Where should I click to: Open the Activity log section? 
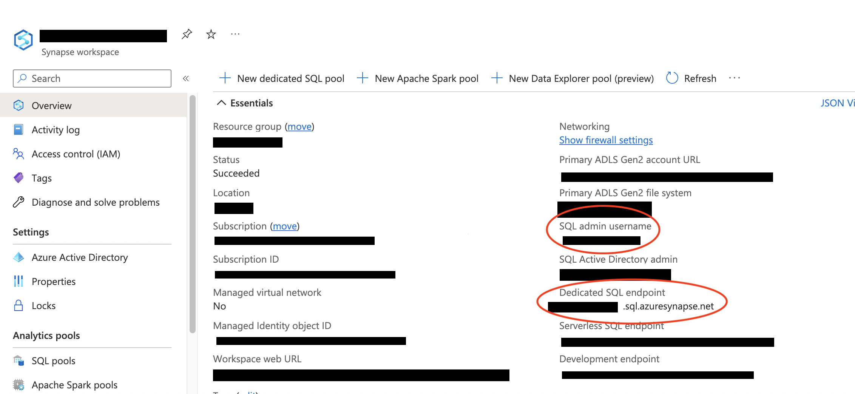tap(56, 129)
